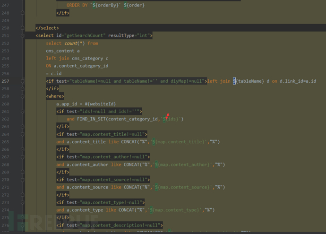Viewport: 326px width, 234px height.
Task: Click the ${orderBy} placeholder in ORDER BY
Action: point(109,5)
